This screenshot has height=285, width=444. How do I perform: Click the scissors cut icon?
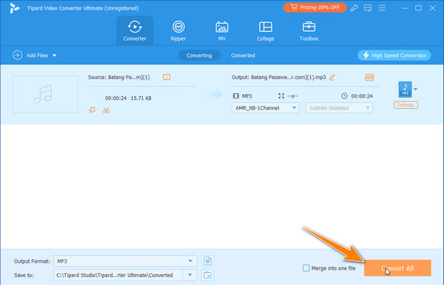click(106, 110)
